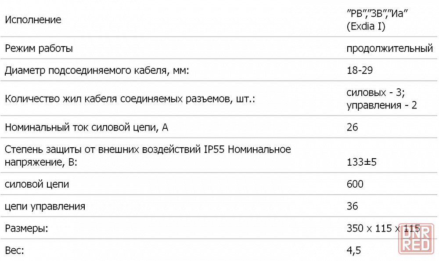Select the 'цепи управления' row label
This screenshot has width=439, height=261.
point(45,207)
